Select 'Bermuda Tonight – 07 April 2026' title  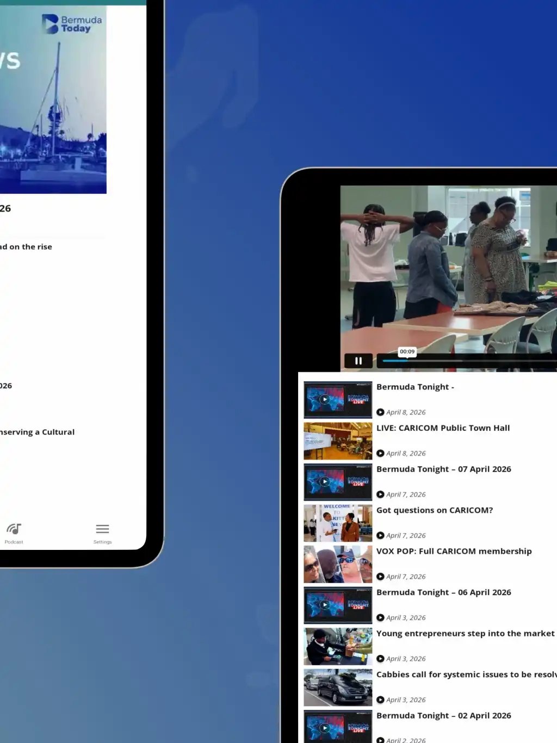tap(444, 469)
